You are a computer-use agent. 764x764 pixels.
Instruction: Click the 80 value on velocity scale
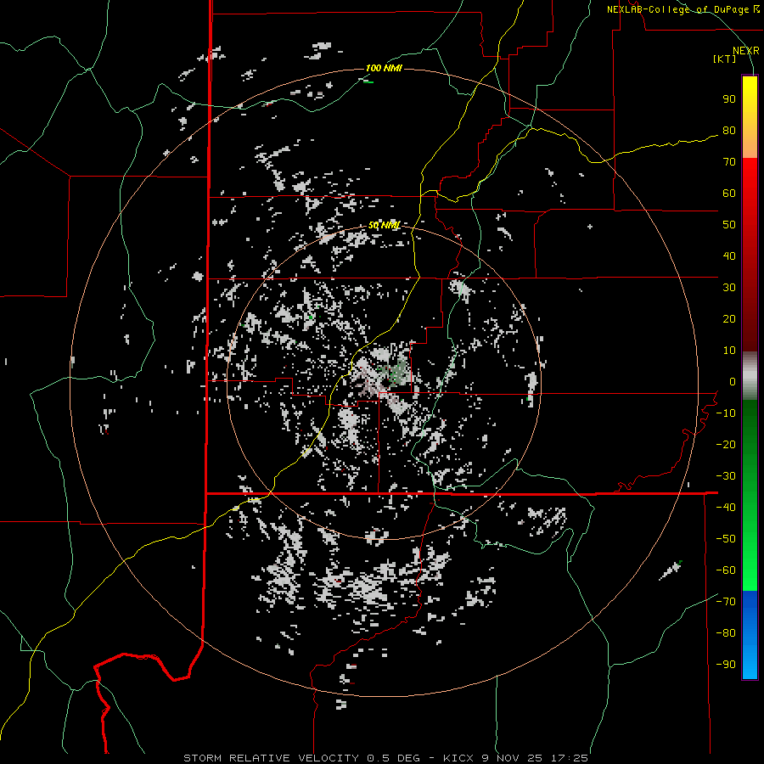(729, 130)
